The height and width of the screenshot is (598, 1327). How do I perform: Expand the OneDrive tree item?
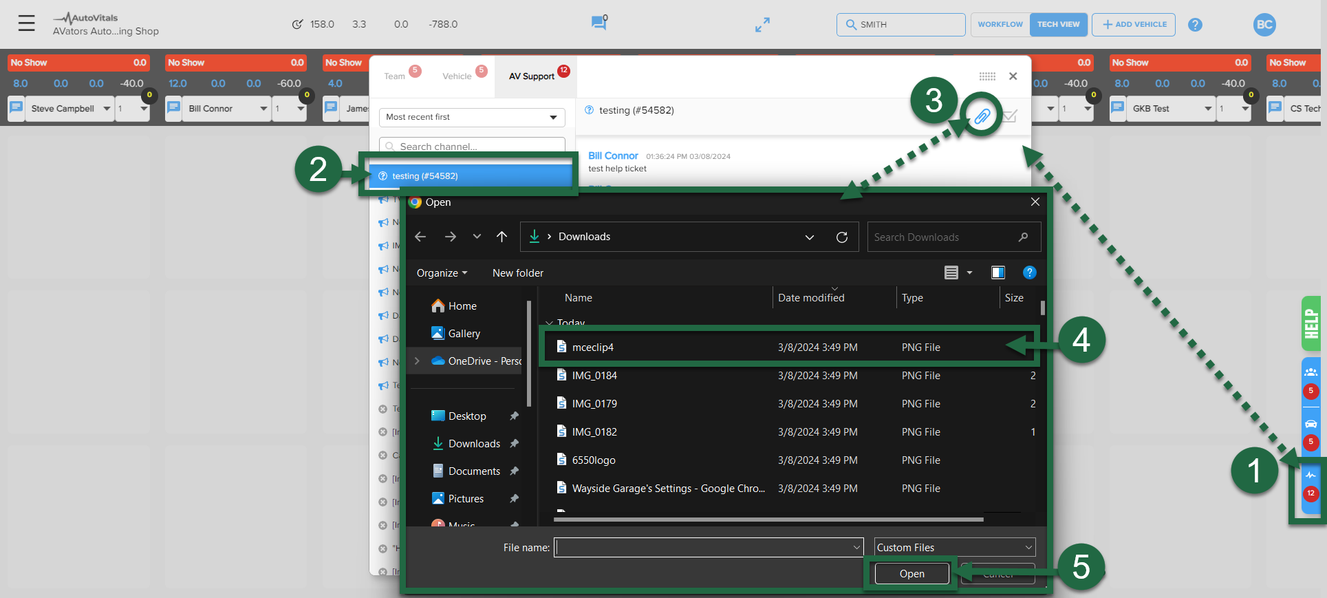(417, 361)
